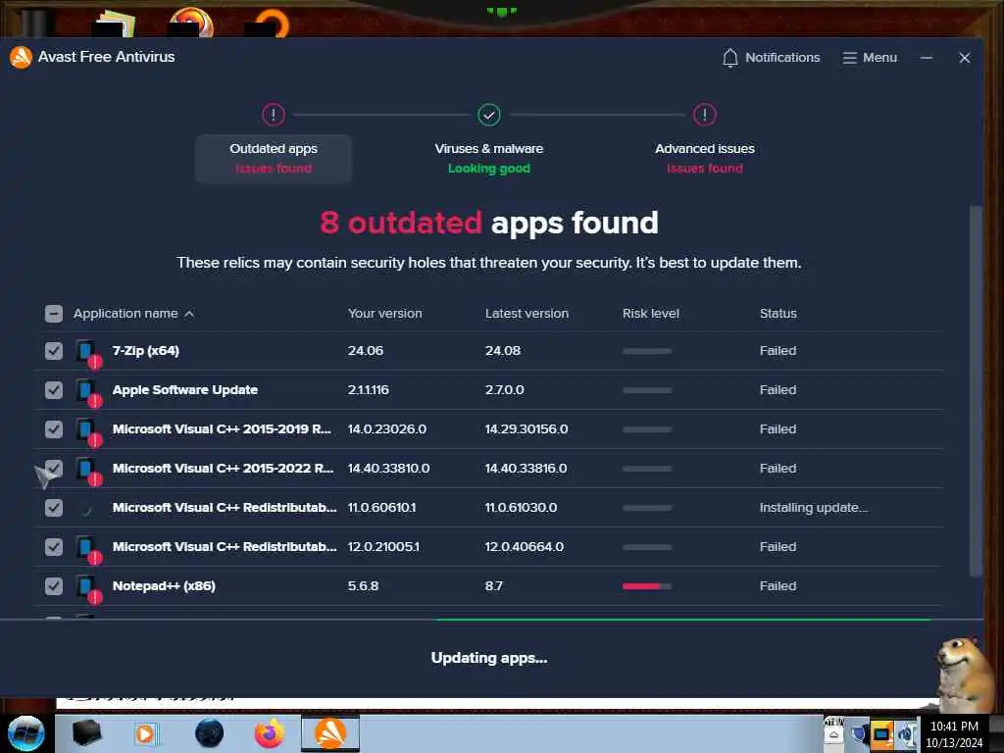Open the Notifications bell
Image resolution: width=1004 pixels, height=753 pixels.
click(x=771, y=58)
